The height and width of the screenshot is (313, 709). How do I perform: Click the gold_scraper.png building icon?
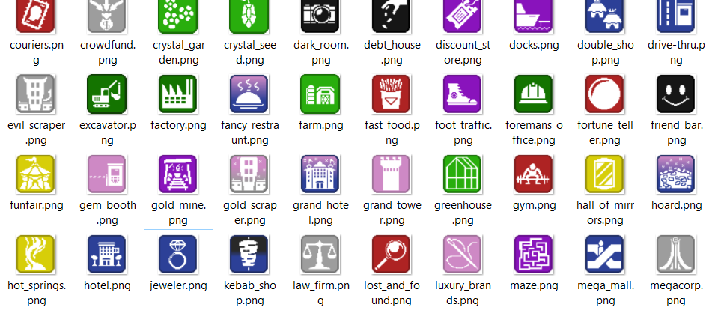point(249,174)
